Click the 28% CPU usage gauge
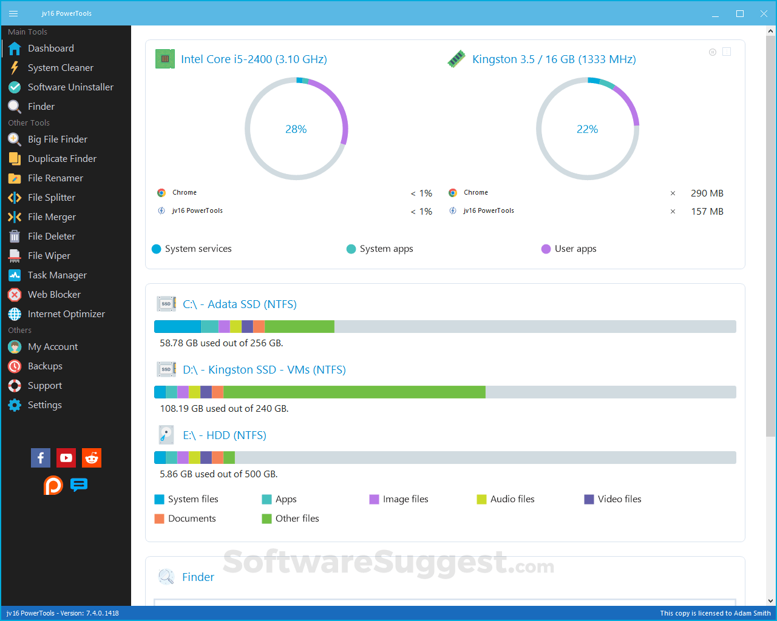The width and height of the screenshot is (777, 621). 296,129
